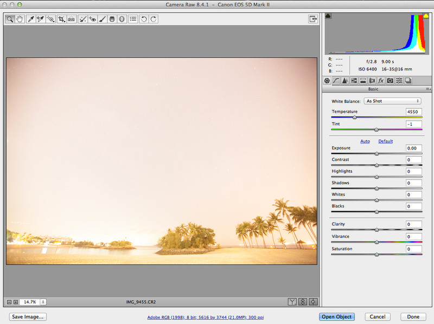Switch to the Tone Curve tab
This screenshot has width=434, height=324.
point(336,81)
